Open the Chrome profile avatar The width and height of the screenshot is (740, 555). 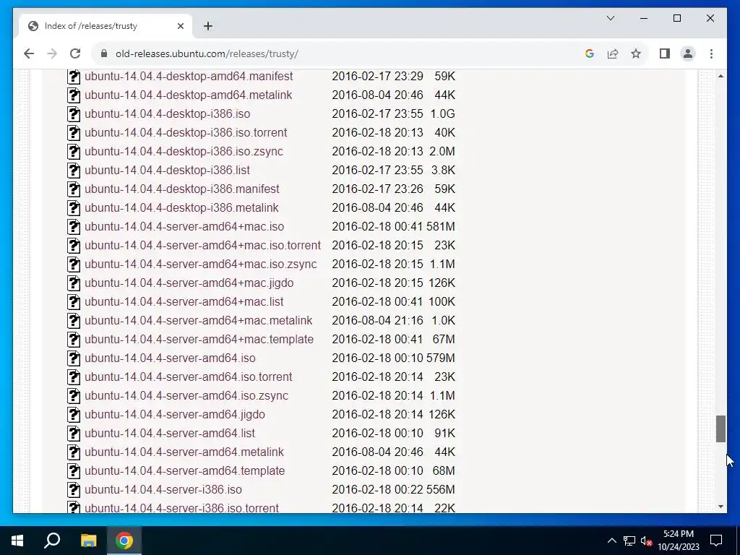coord(688,53)
